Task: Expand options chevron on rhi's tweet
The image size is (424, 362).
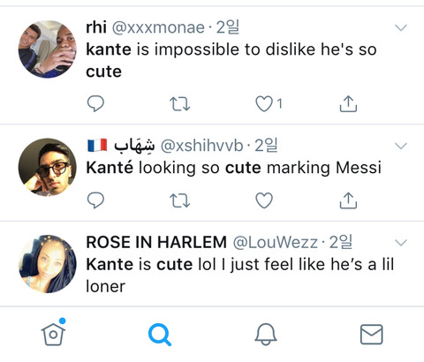Action: 401,28
